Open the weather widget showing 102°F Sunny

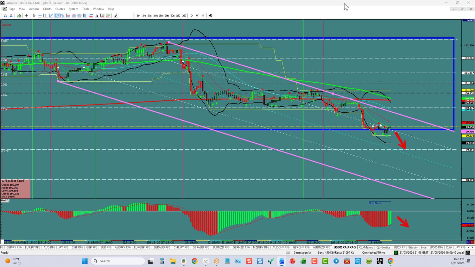pyautogui.click(x=13, y=261)
